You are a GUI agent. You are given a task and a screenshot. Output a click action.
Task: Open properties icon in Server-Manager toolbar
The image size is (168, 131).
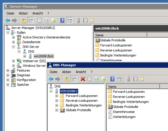pyautogui.click(x=39, y=20)
